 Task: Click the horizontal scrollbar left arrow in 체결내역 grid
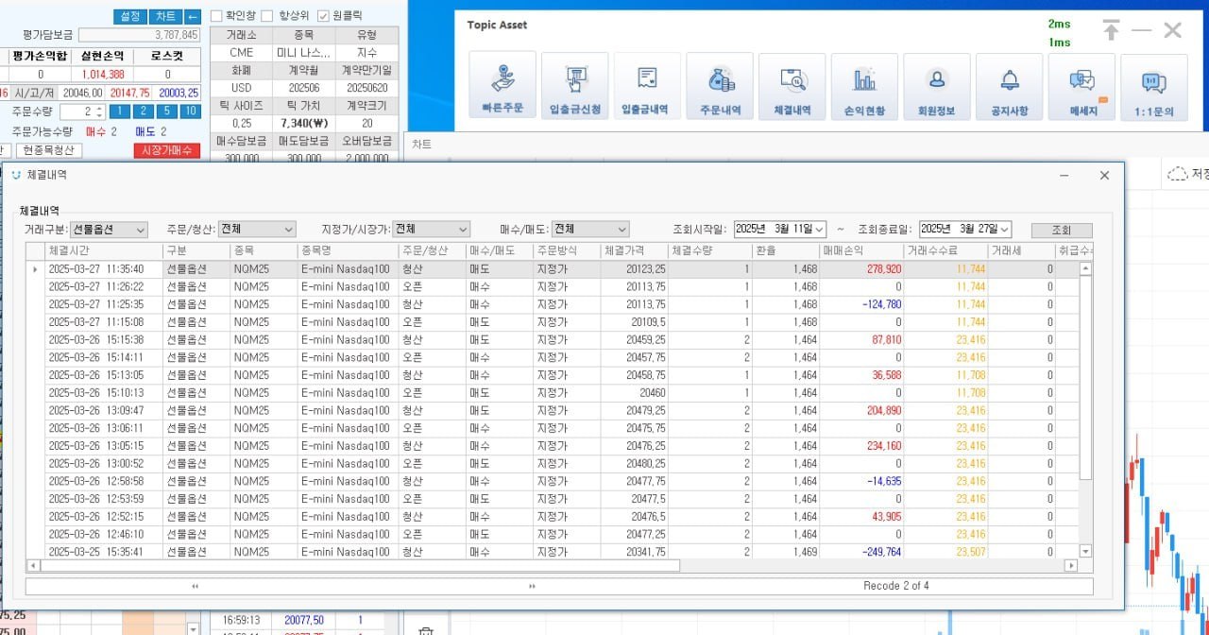pos(35,565)
